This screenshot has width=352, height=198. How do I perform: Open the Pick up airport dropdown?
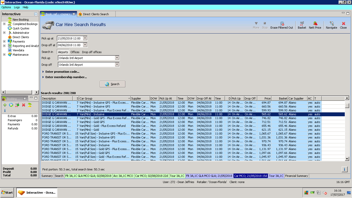(x=117, y=58)
